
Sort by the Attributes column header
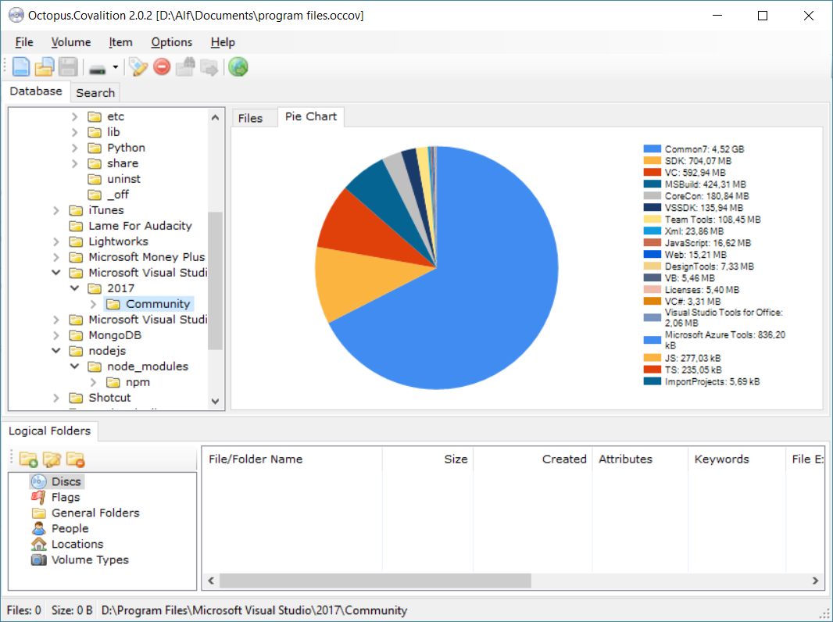coord(640,459)
